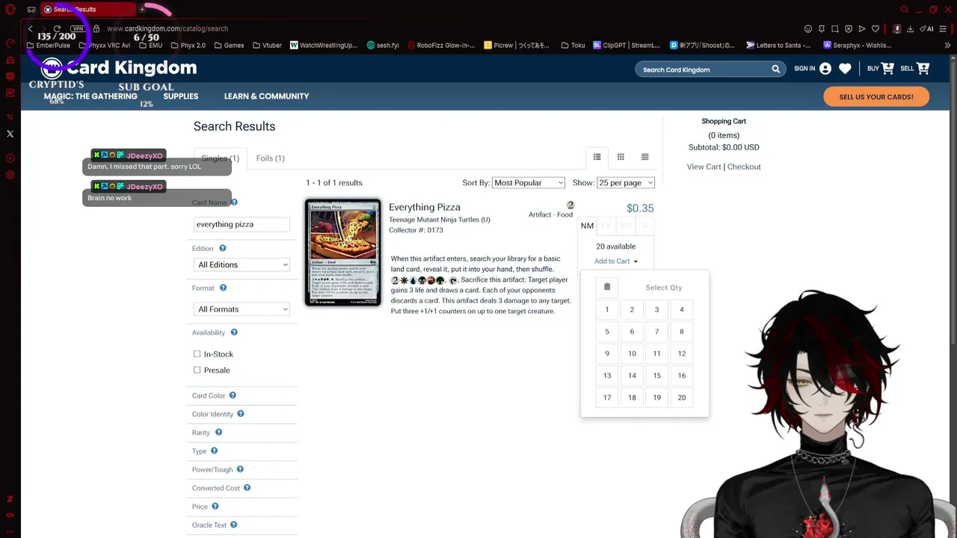Open the Letters to Santa bookmark
The image size is (957, 538).
778,45
